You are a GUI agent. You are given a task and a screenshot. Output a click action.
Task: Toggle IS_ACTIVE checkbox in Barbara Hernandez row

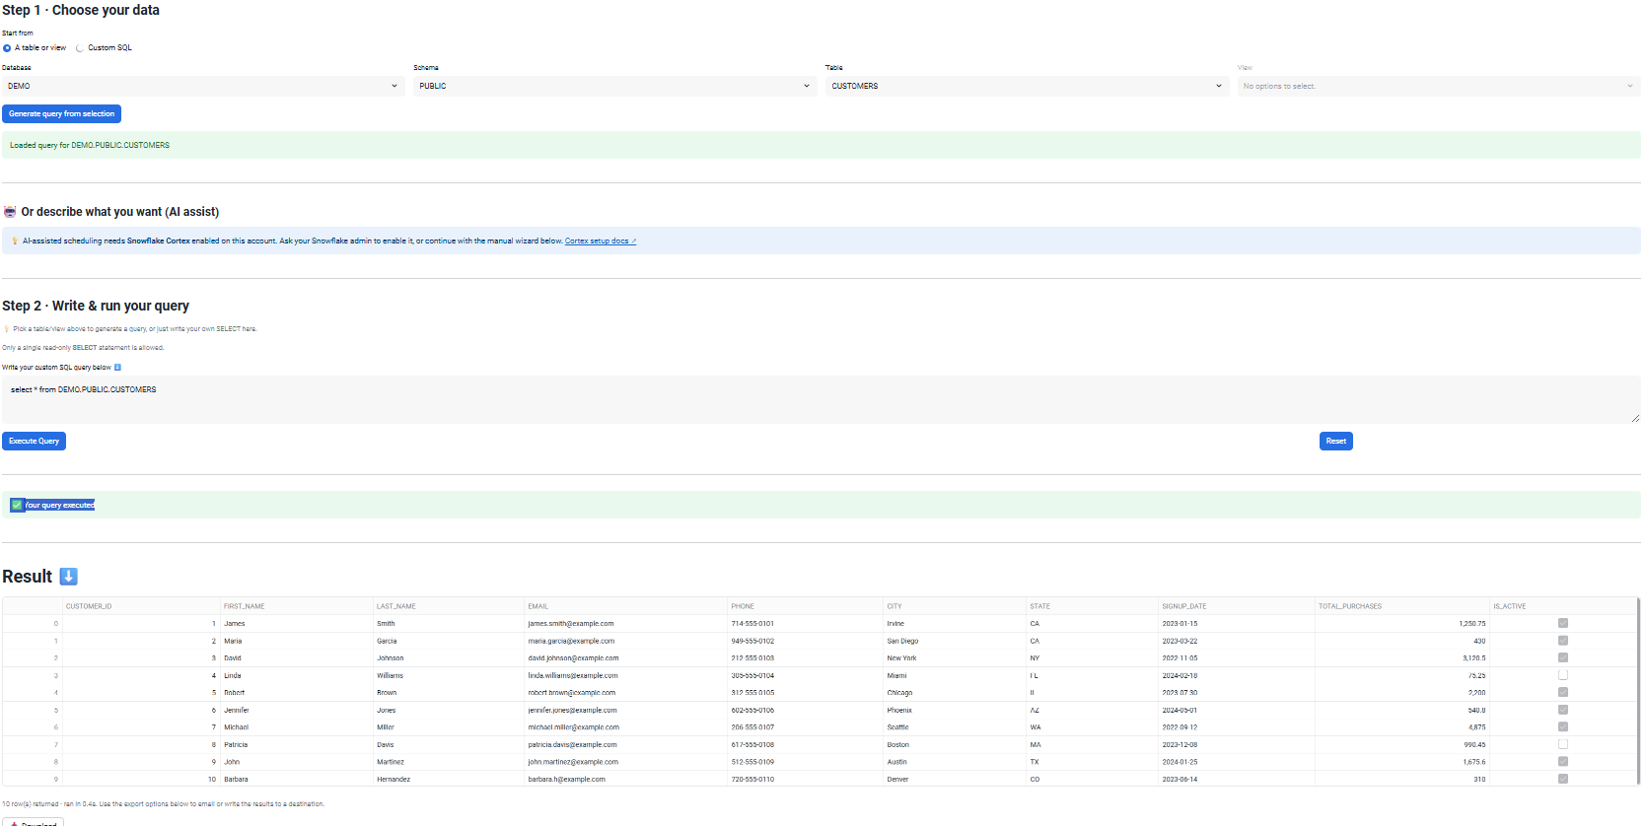(1563, 779)
